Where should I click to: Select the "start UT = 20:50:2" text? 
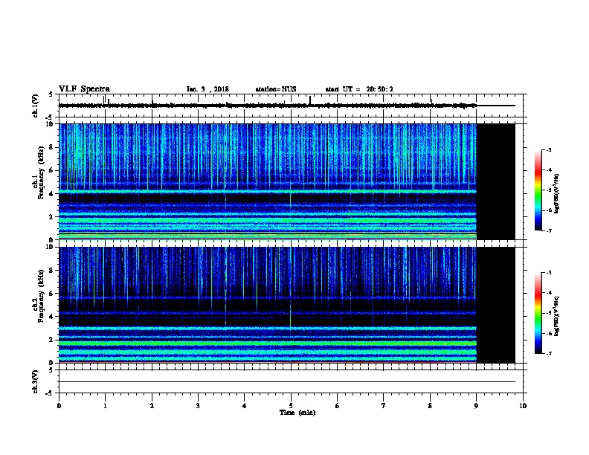pos(359,89)
